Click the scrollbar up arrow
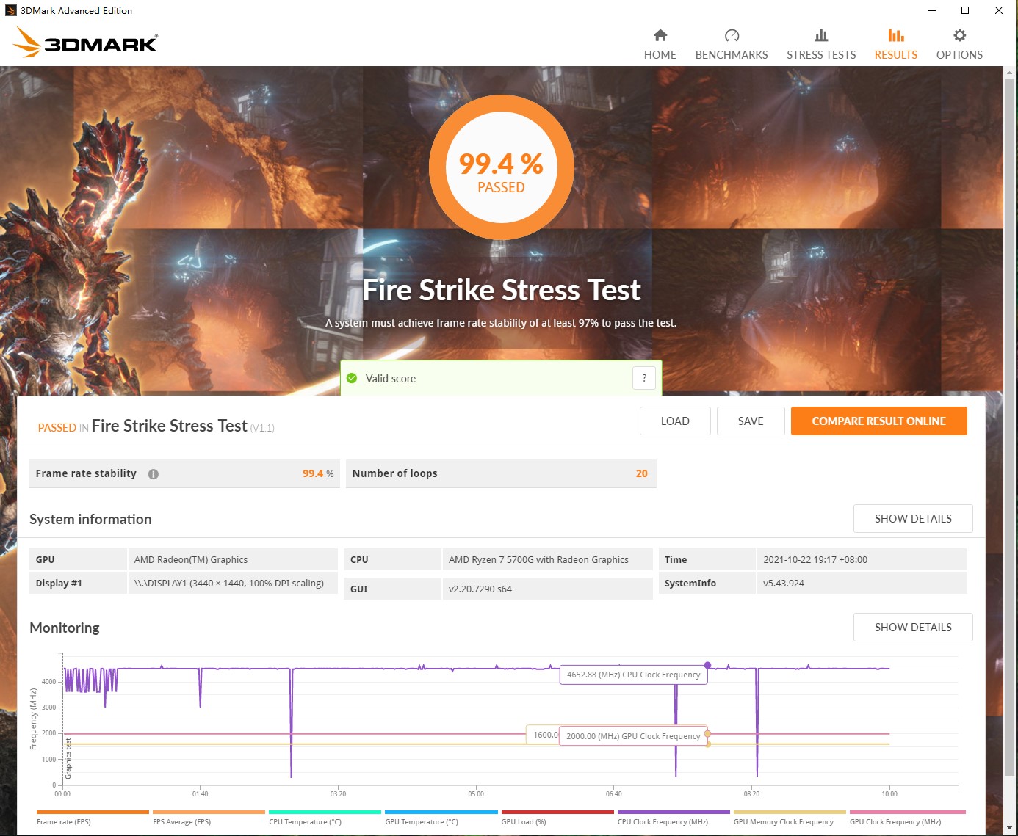This screenshot has width=1018, height=836. coord(1009,72)
